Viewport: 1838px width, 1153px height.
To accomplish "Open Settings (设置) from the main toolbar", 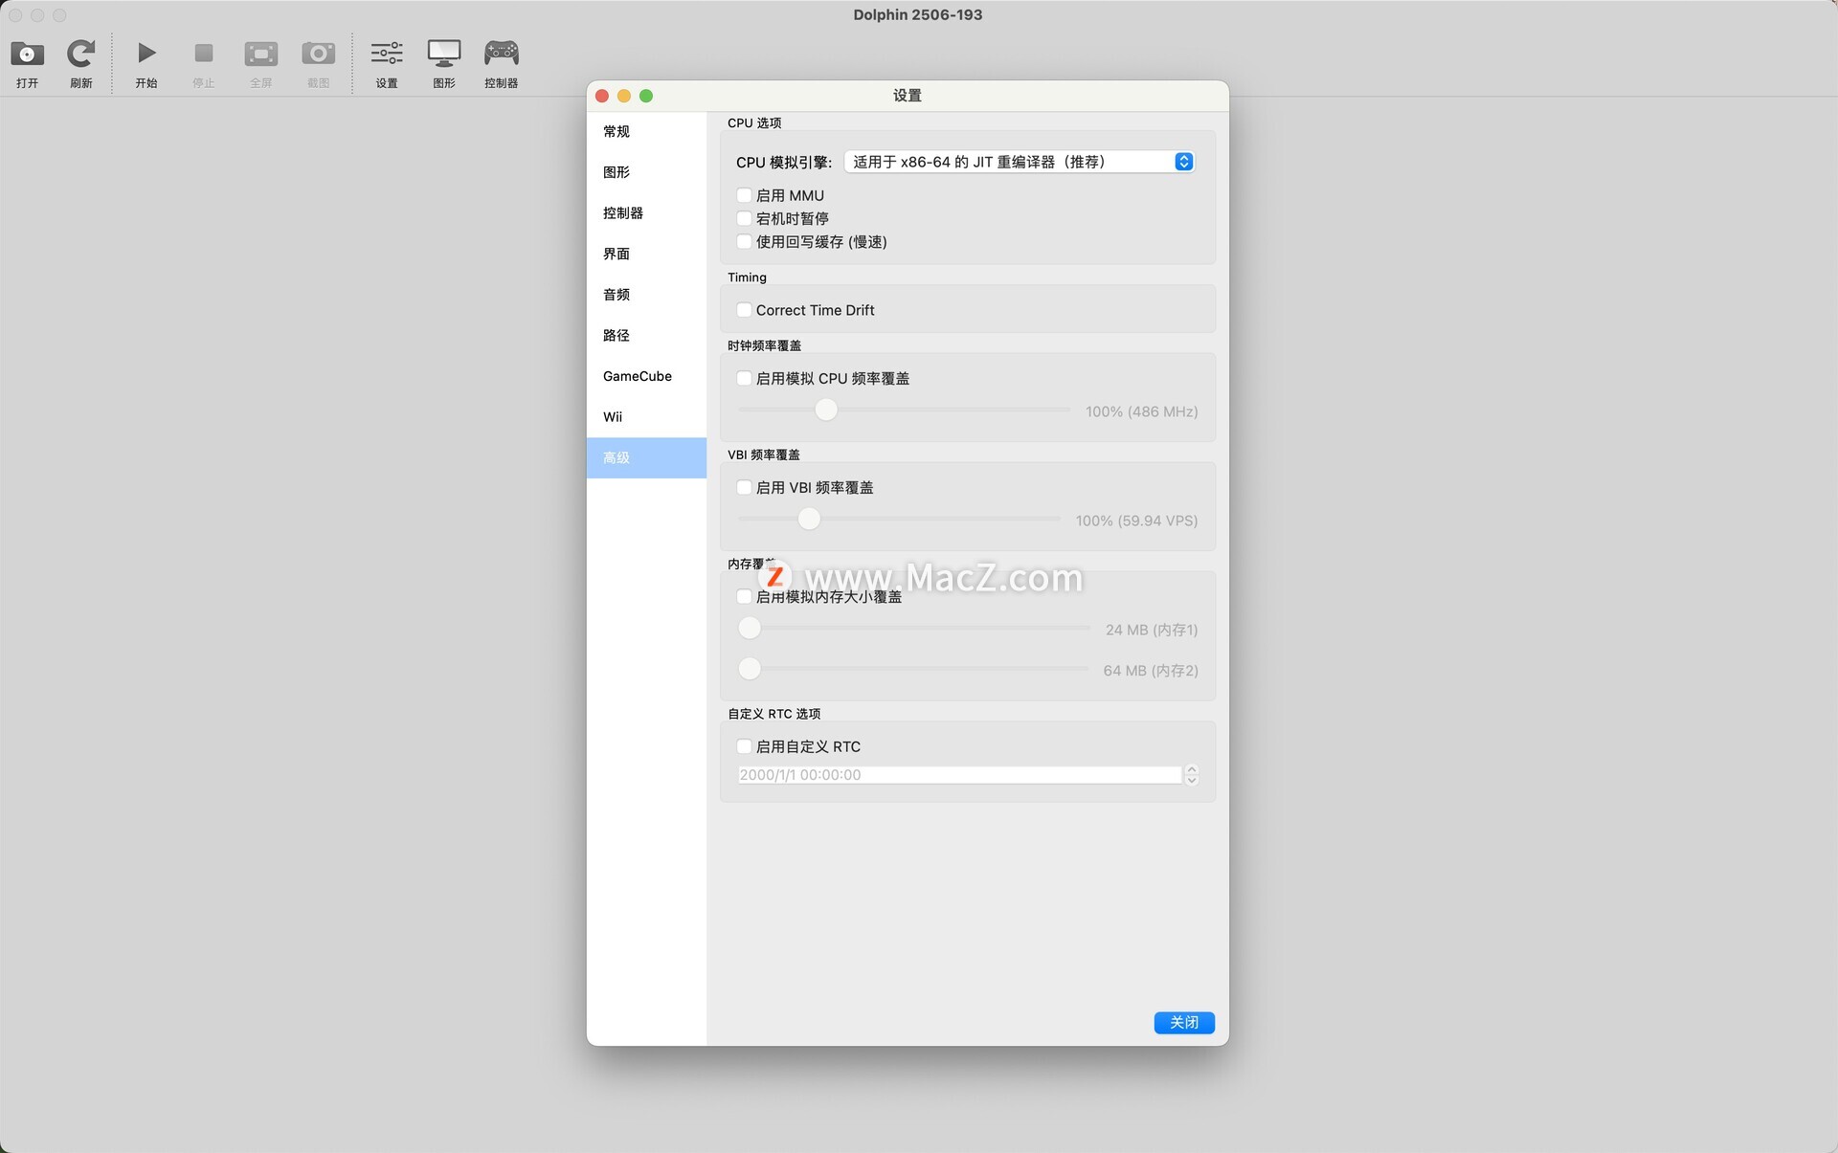I will [387, 53].
